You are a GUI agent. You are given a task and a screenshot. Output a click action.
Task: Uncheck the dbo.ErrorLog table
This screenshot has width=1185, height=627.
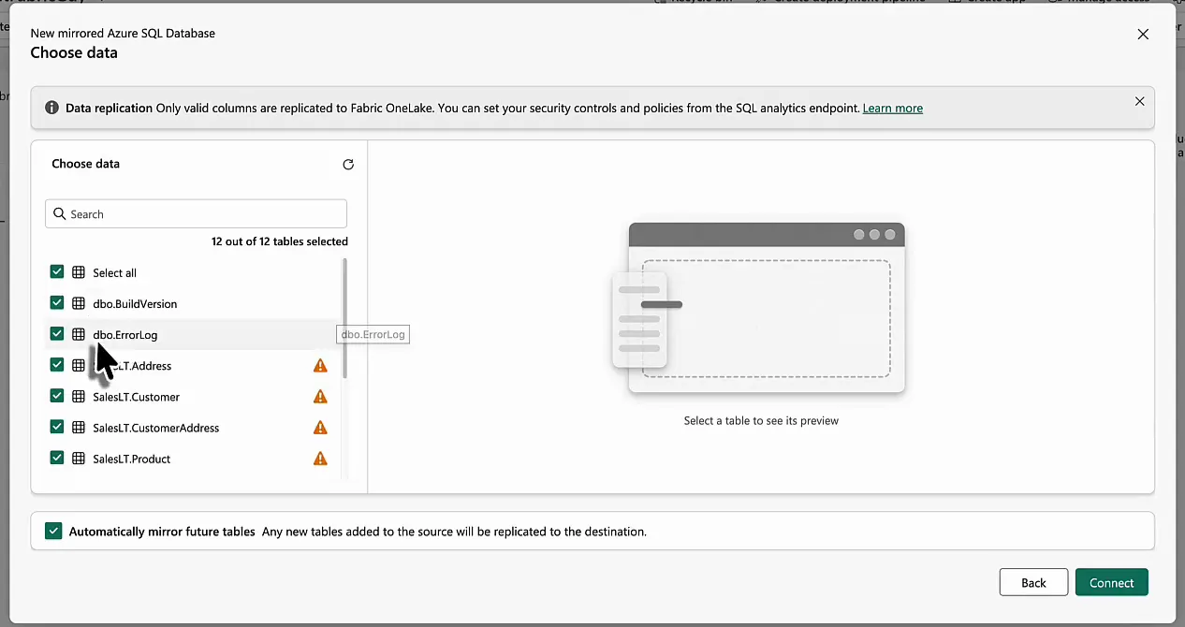[57, 333]
